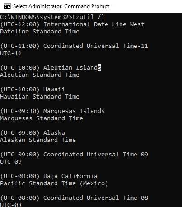Click the UTC-09 identifier text
182x207 pixels.
click(11, 162)
